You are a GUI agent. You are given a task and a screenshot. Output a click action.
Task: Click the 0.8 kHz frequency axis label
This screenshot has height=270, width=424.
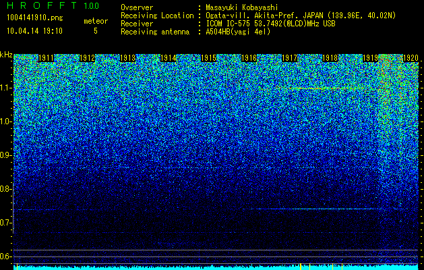click(5, 189)
